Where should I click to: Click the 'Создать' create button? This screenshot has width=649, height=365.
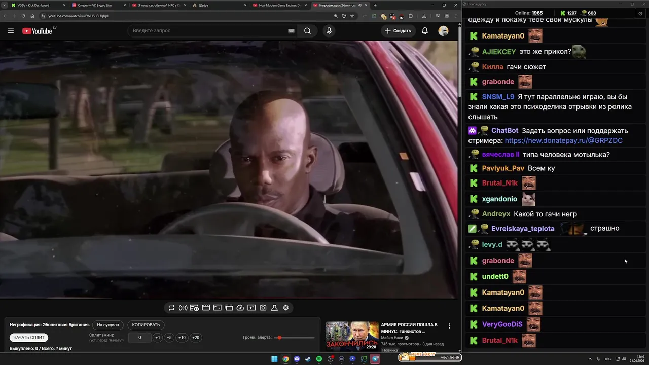point(398,31)
